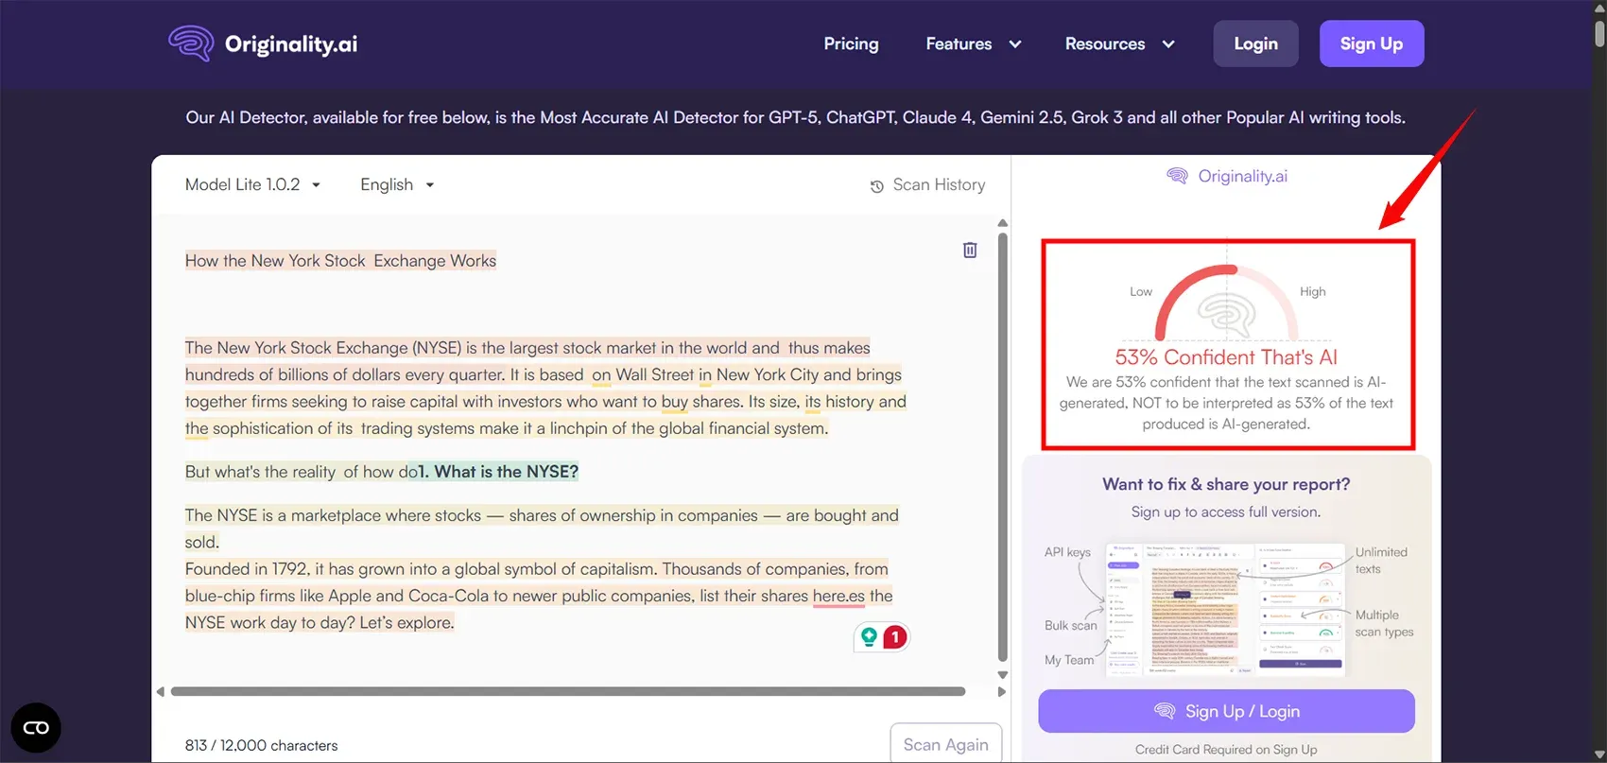Go to the Pricing page

point(851,44)
